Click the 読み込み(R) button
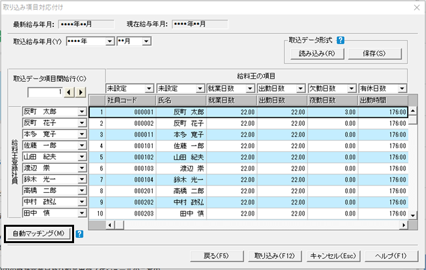Image resolution: width=426 pixels, height=270 pixels. [x=317, y=54]
